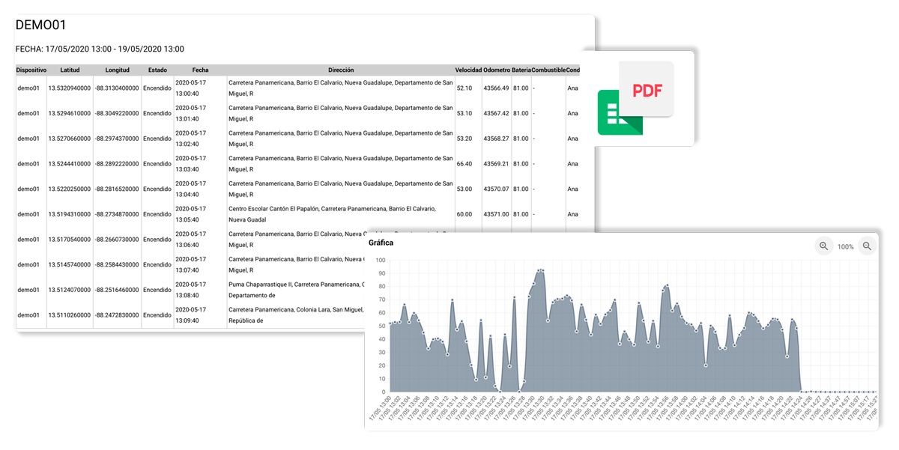Select velocity value 60.00

pos(464,214)
